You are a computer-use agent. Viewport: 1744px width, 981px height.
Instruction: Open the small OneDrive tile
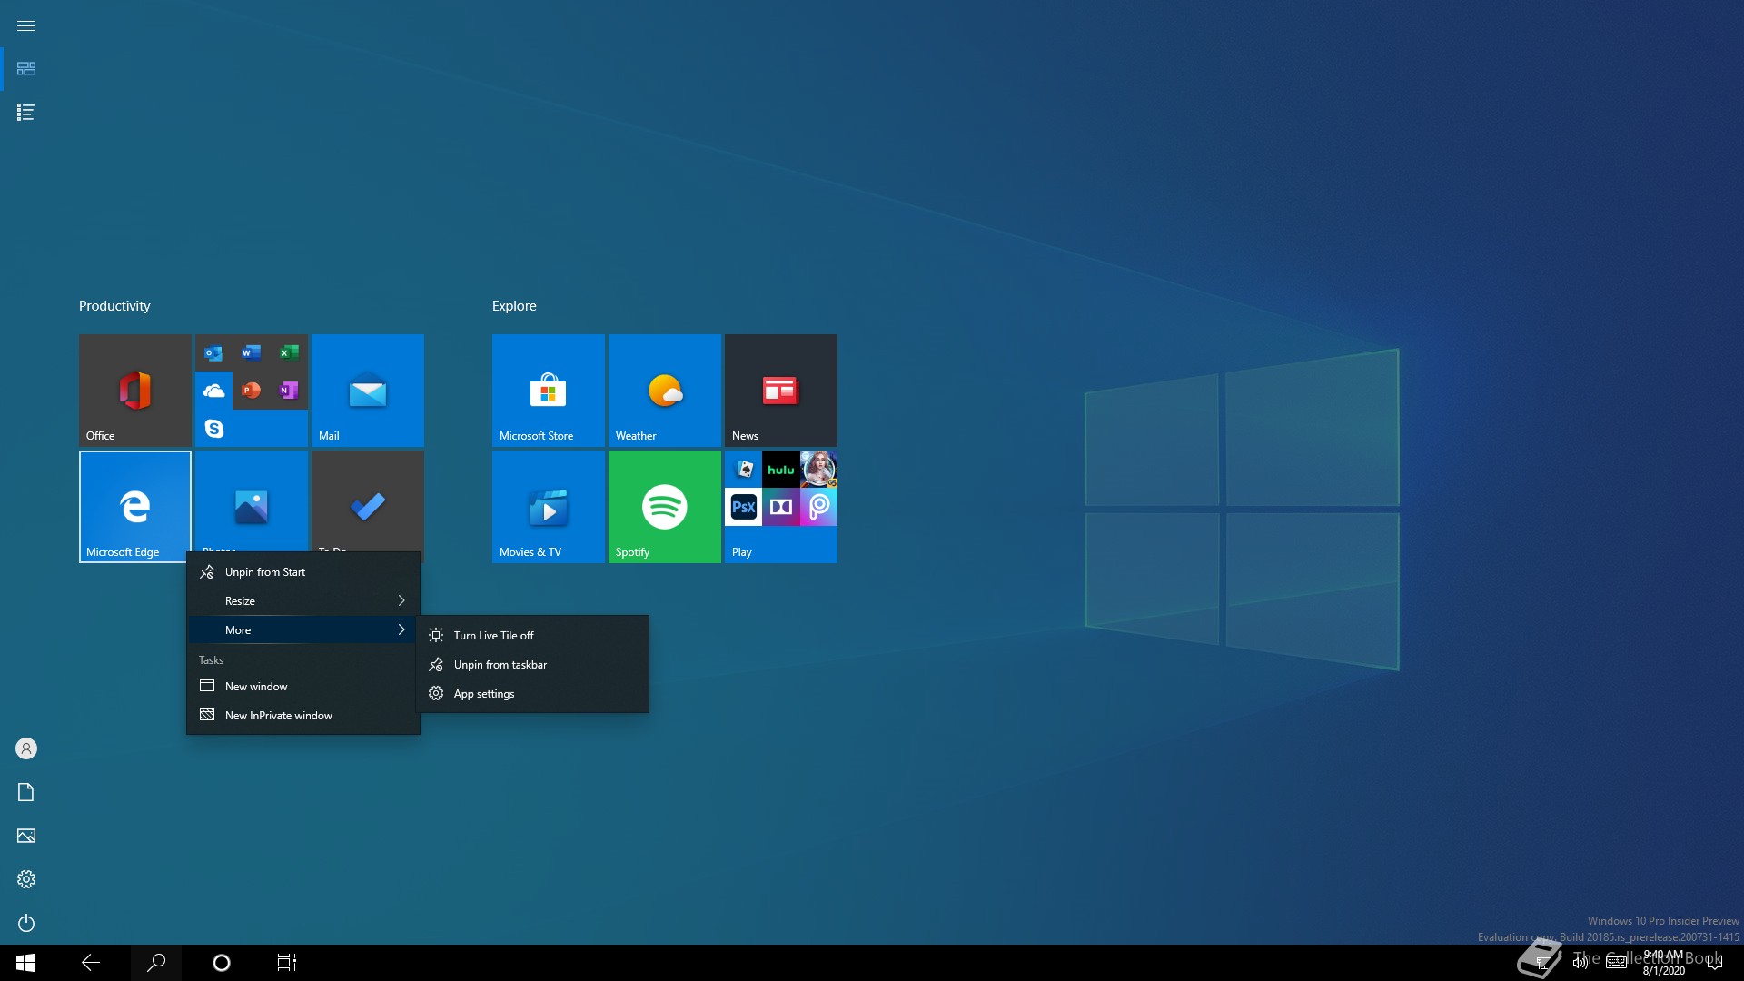(213, 391)
